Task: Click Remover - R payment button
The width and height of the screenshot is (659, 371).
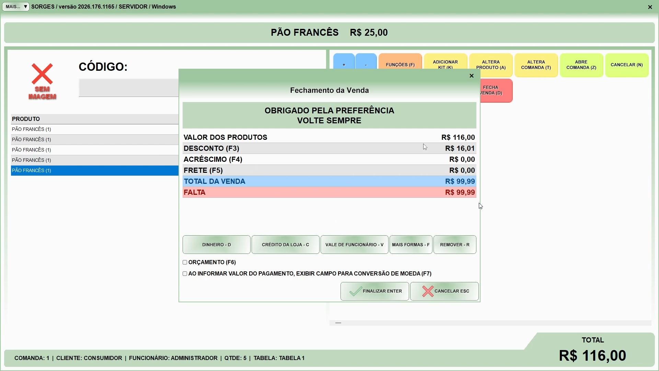Action: coord(454,245)
